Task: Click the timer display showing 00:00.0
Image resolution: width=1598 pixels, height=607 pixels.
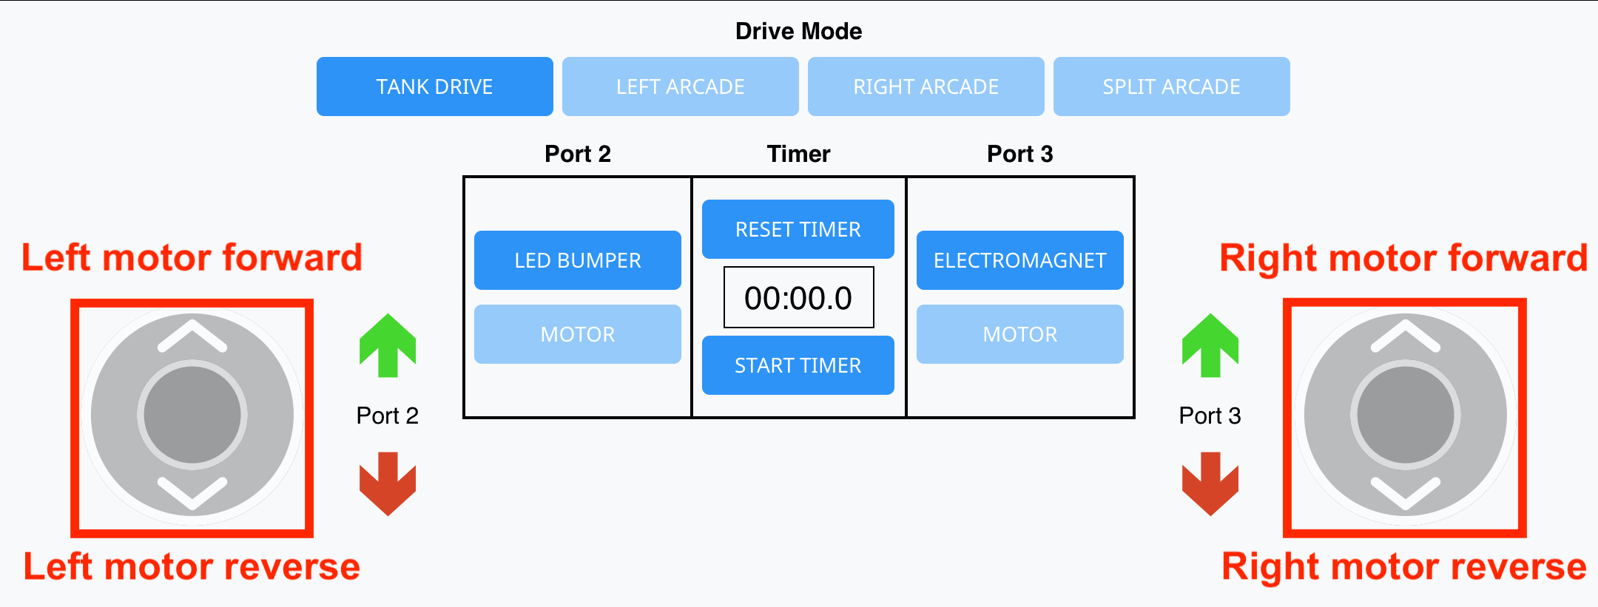Action: point(798,296)
